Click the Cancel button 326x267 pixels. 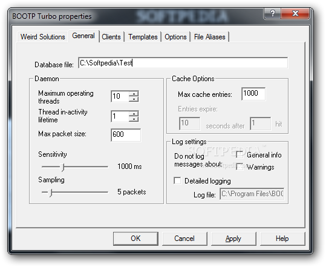click(184, 239)
